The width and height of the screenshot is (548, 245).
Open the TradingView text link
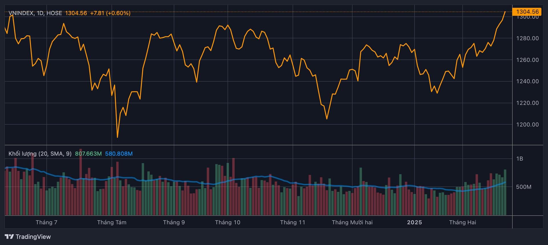tap(33, 237)
